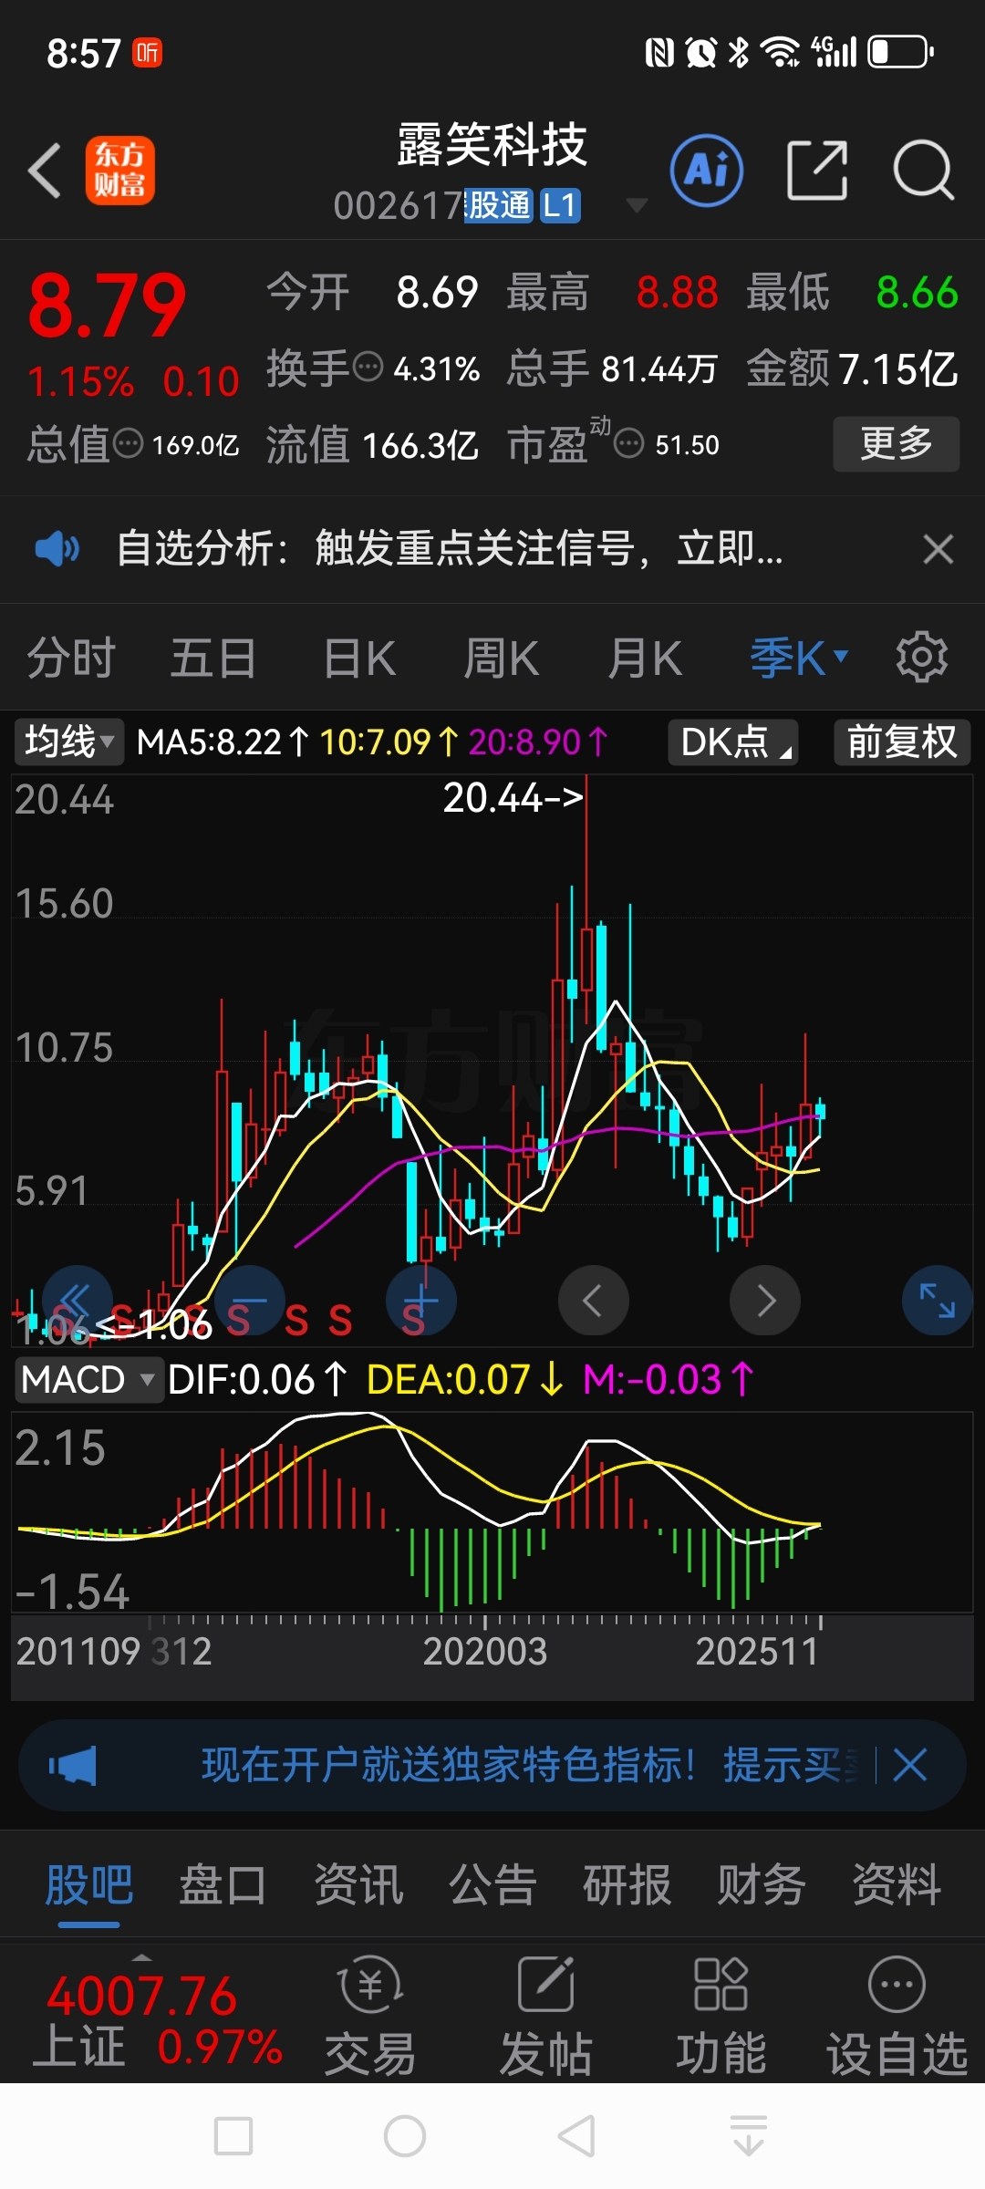This screenshot has width=985, height=2189.
Task: Open the MACD indicator dropdown
Action: [88, 1379]
